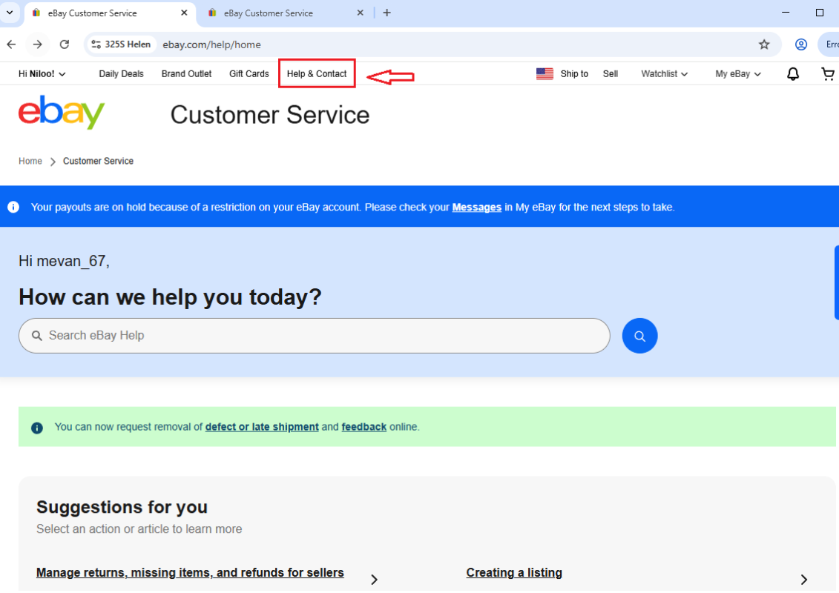Go to the Home breadcrumb

coord(30,161)
